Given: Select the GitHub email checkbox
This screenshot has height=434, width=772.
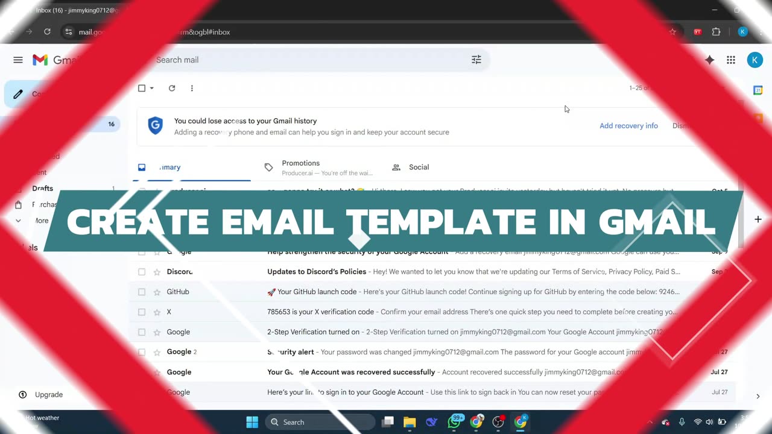Looking at the screenshot, I should click(x=142, y=292).
